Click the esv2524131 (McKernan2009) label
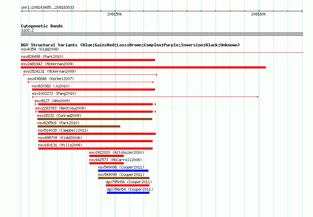This screenshot has height=217, width=313. [x=50, y=71]
